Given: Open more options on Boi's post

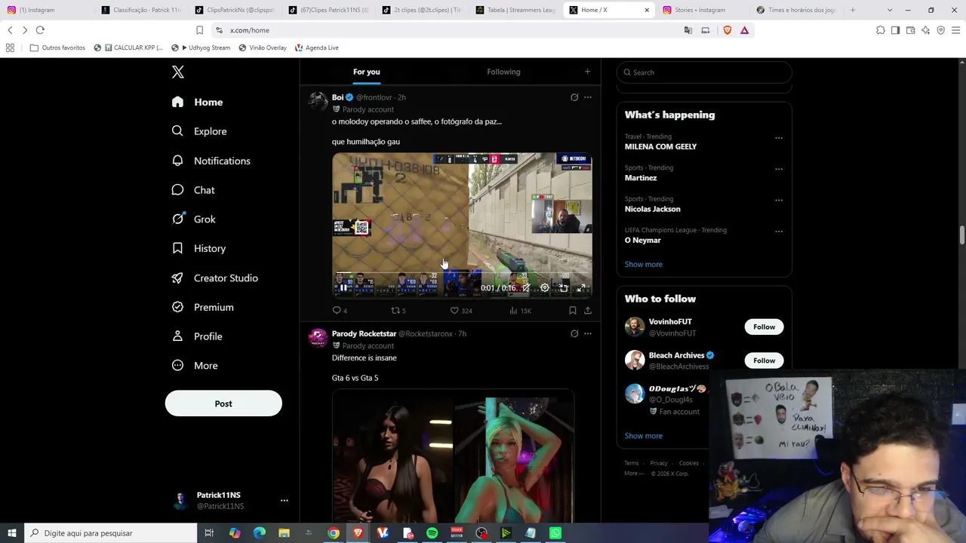Looking at the screenshot, I should [588, 97].
